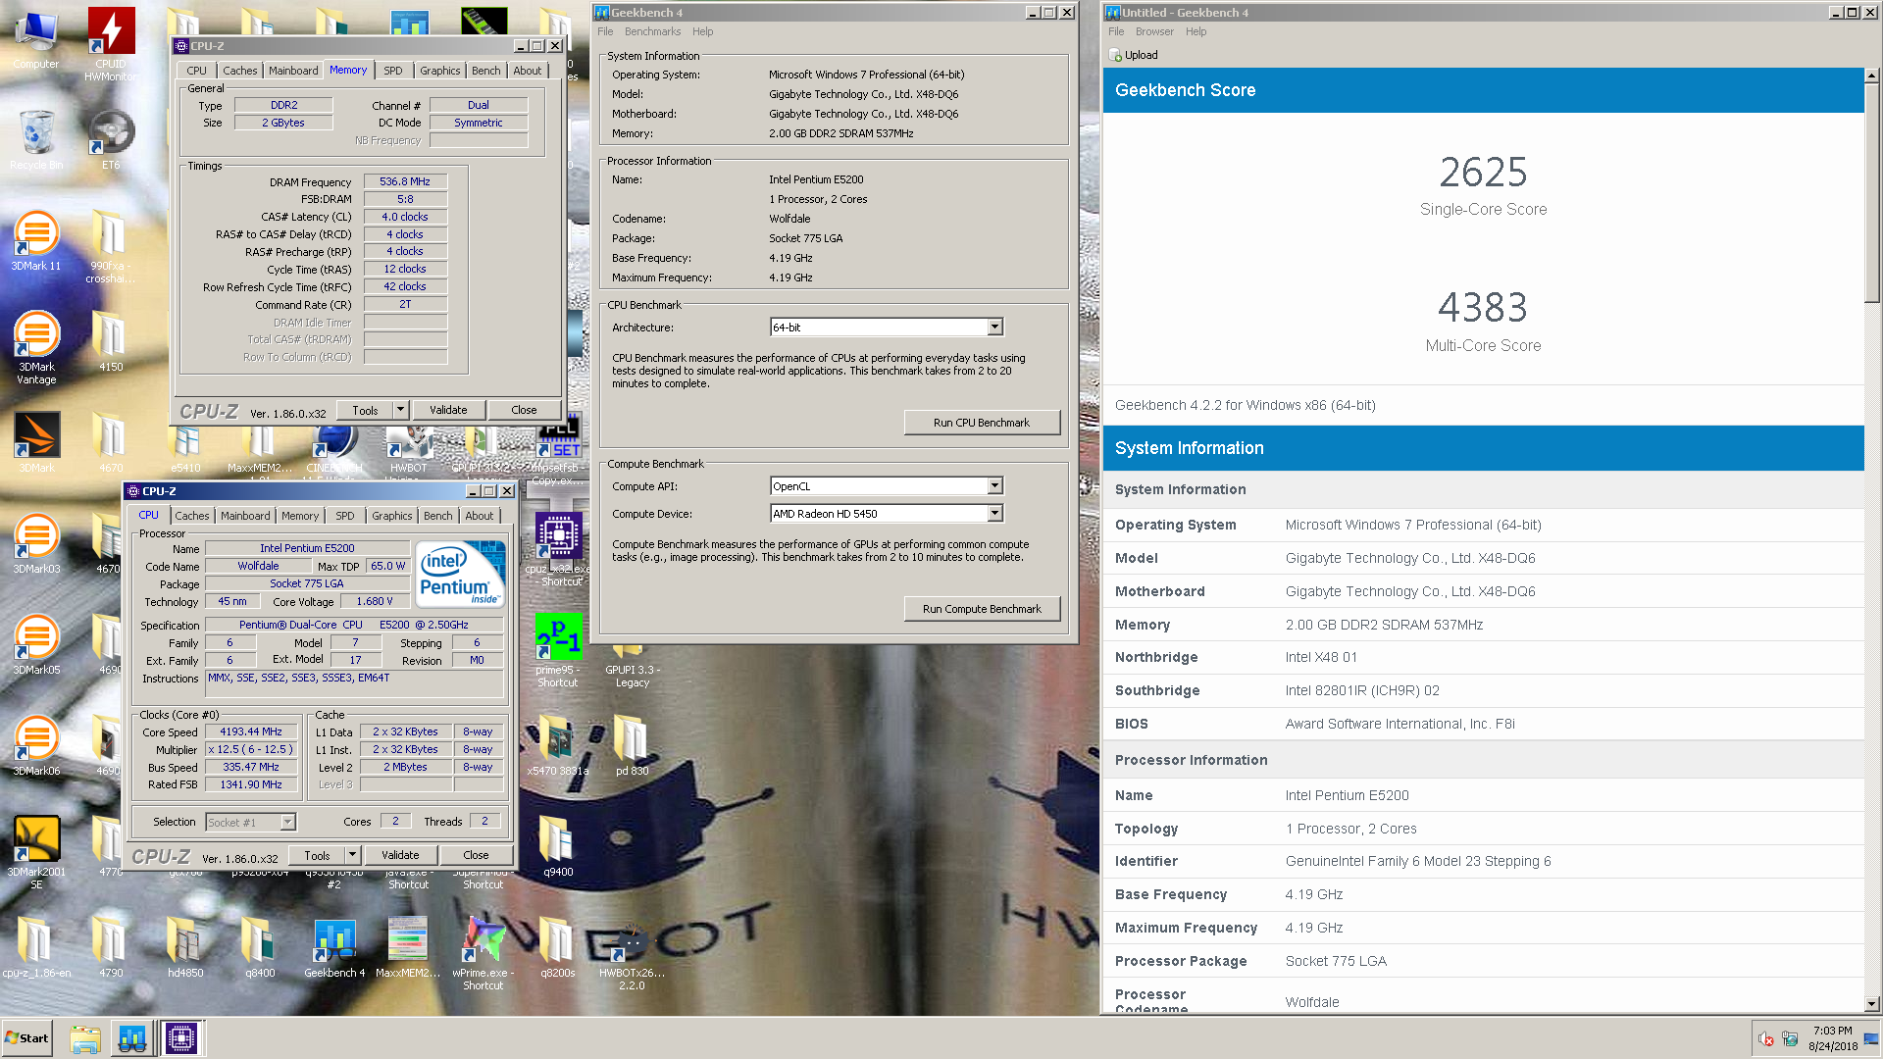1883x1059 pixels.
Task: Click Tools button in lower CPU-Z
Action: (x=317, y=855)
